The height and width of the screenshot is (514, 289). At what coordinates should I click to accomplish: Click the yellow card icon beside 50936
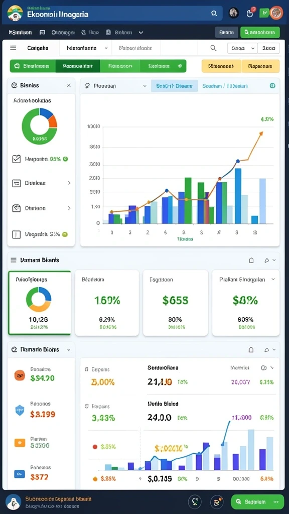pos(20,443)
